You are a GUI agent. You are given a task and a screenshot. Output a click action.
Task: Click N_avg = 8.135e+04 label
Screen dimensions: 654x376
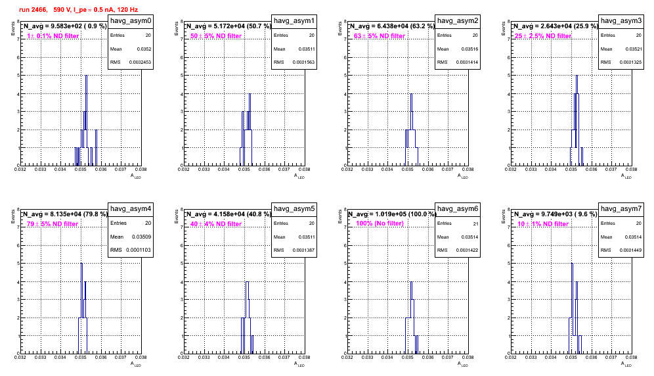[x=65, y=214]
